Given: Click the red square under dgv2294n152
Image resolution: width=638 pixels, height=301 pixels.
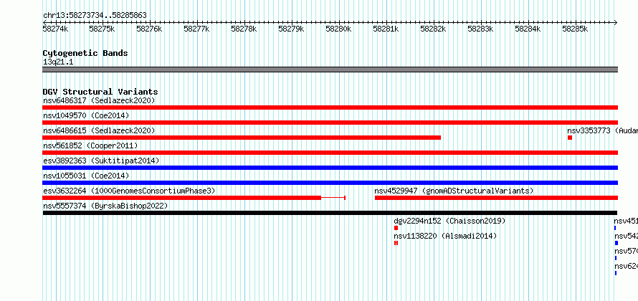Looking at the screenshot, I should 396,228.
